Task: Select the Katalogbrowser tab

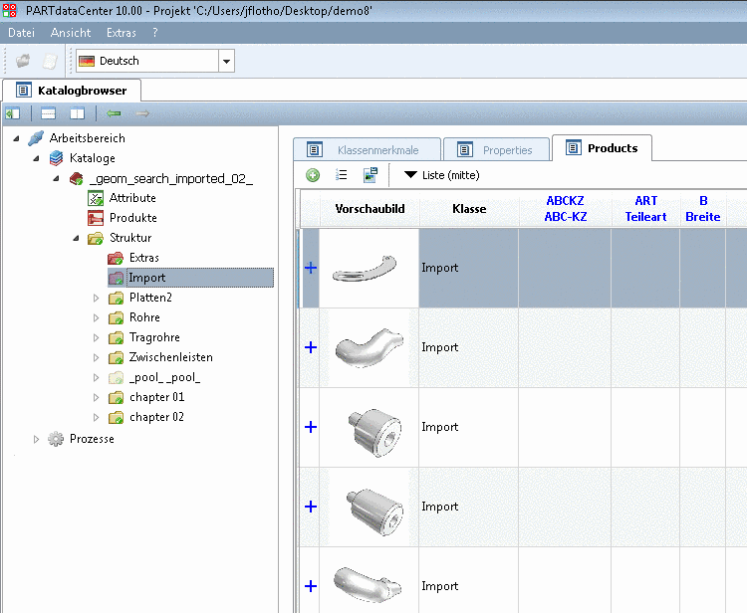Action: [x=72, y=91]
